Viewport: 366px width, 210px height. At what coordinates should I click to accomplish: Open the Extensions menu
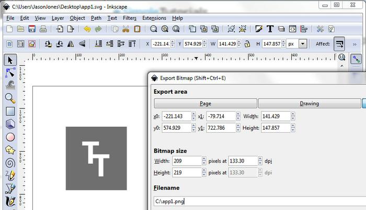154,18
